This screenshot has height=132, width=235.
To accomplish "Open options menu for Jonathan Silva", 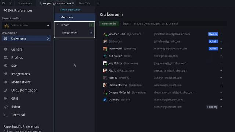I will 222,34.
